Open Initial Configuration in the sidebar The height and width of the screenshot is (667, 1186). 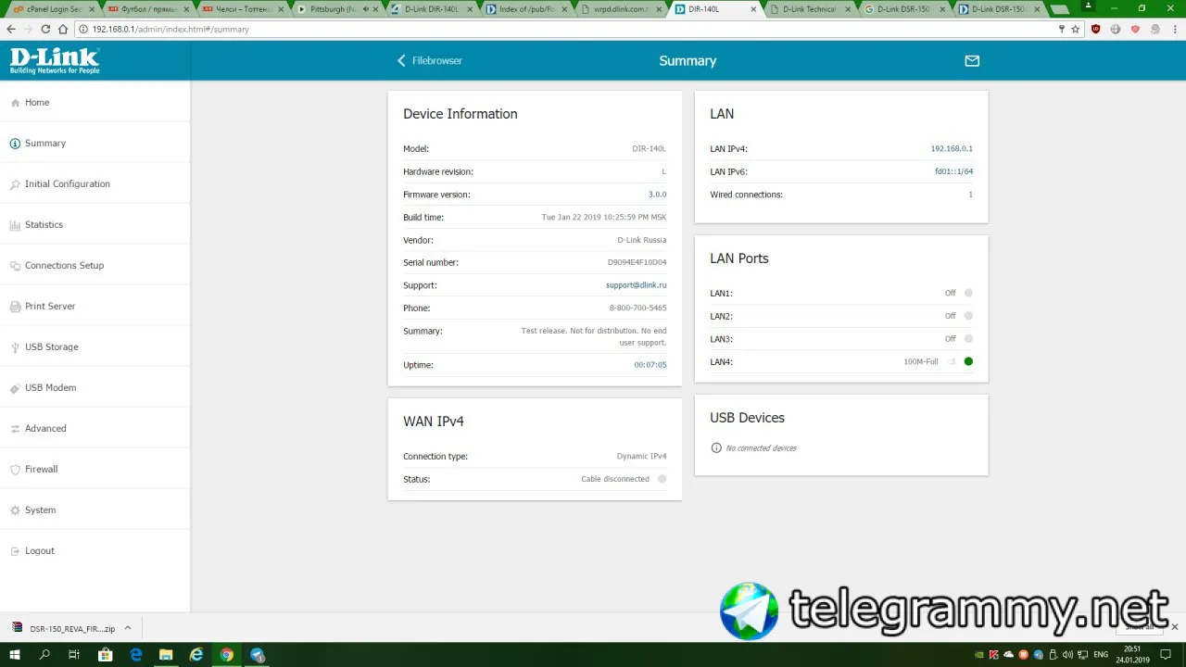pyautogui.click(x=95, y=184)
